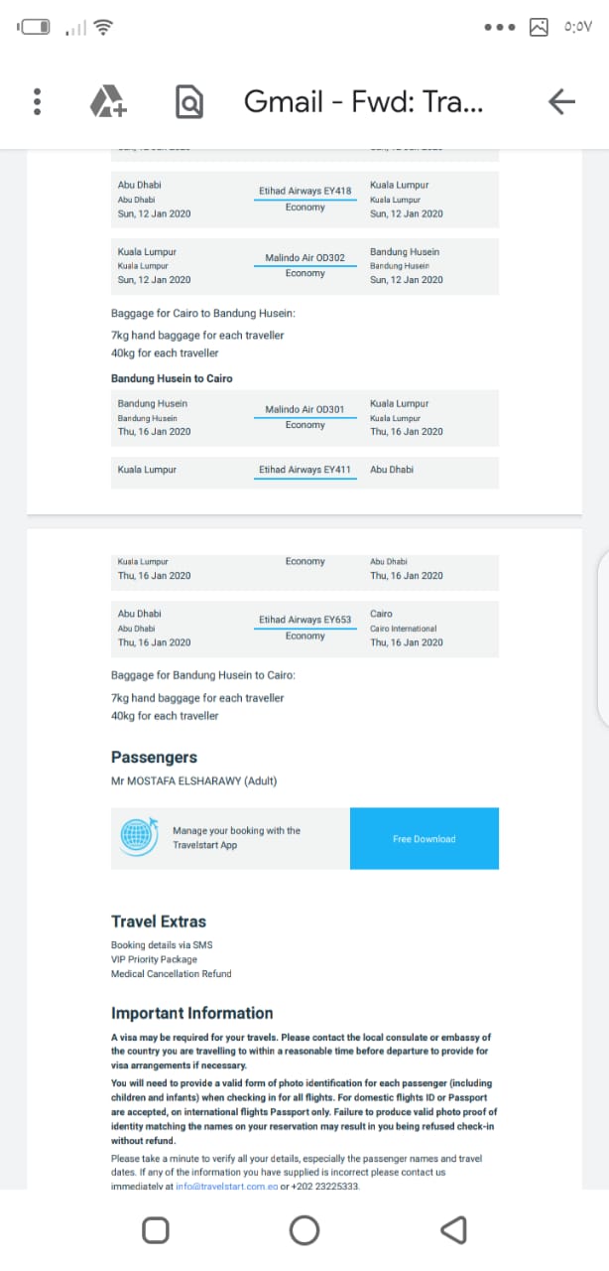Tap the three dots in the status bar
This screenshot has height=1271, width=609.
click(501, 27)
